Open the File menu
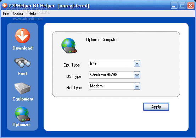 click(6, 13)
